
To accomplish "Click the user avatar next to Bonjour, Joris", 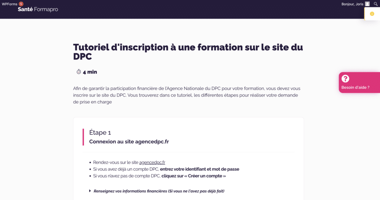I will point(367,4).
